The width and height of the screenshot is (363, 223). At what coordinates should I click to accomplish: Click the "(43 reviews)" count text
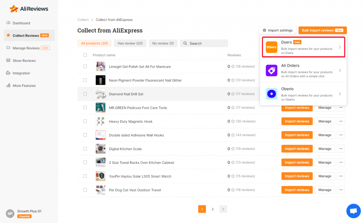pos(246,135)
